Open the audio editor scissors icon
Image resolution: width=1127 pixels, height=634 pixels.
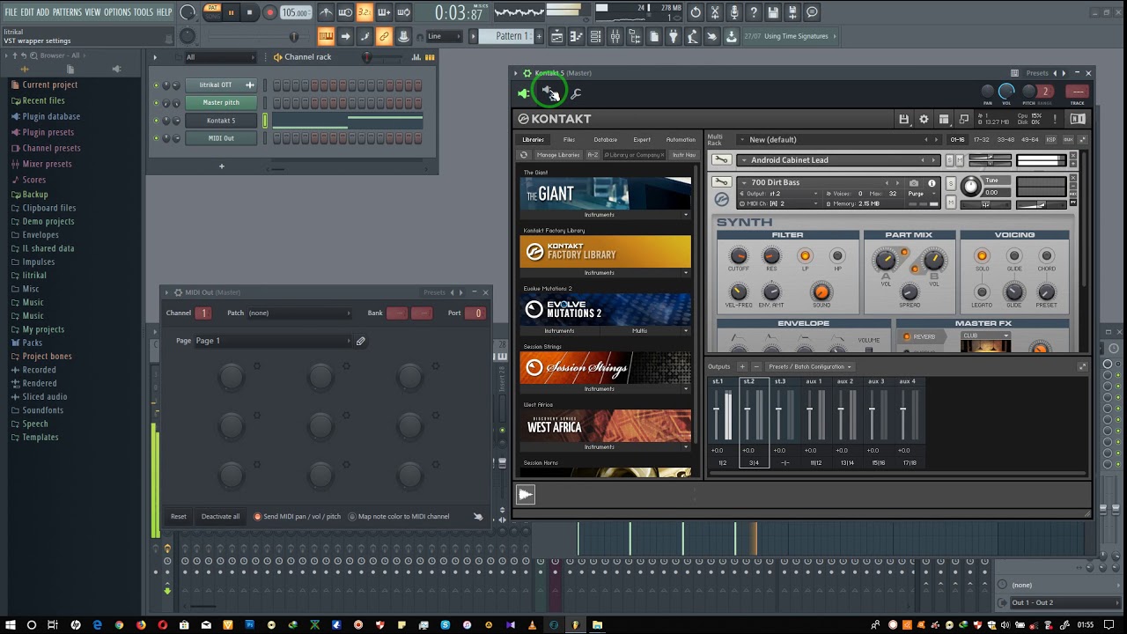(x=715, y=12)
